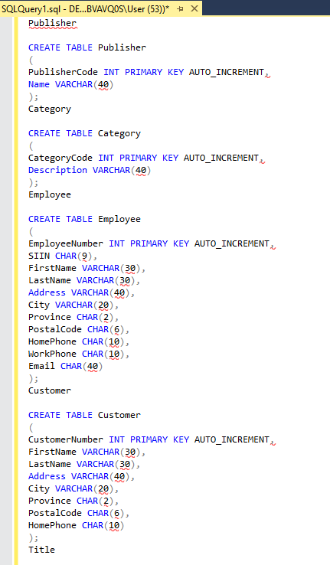
Task: Click 'Address VARCHAR(40),' in the Employee table
Action: pyautogui.click(x=82, y=292)
